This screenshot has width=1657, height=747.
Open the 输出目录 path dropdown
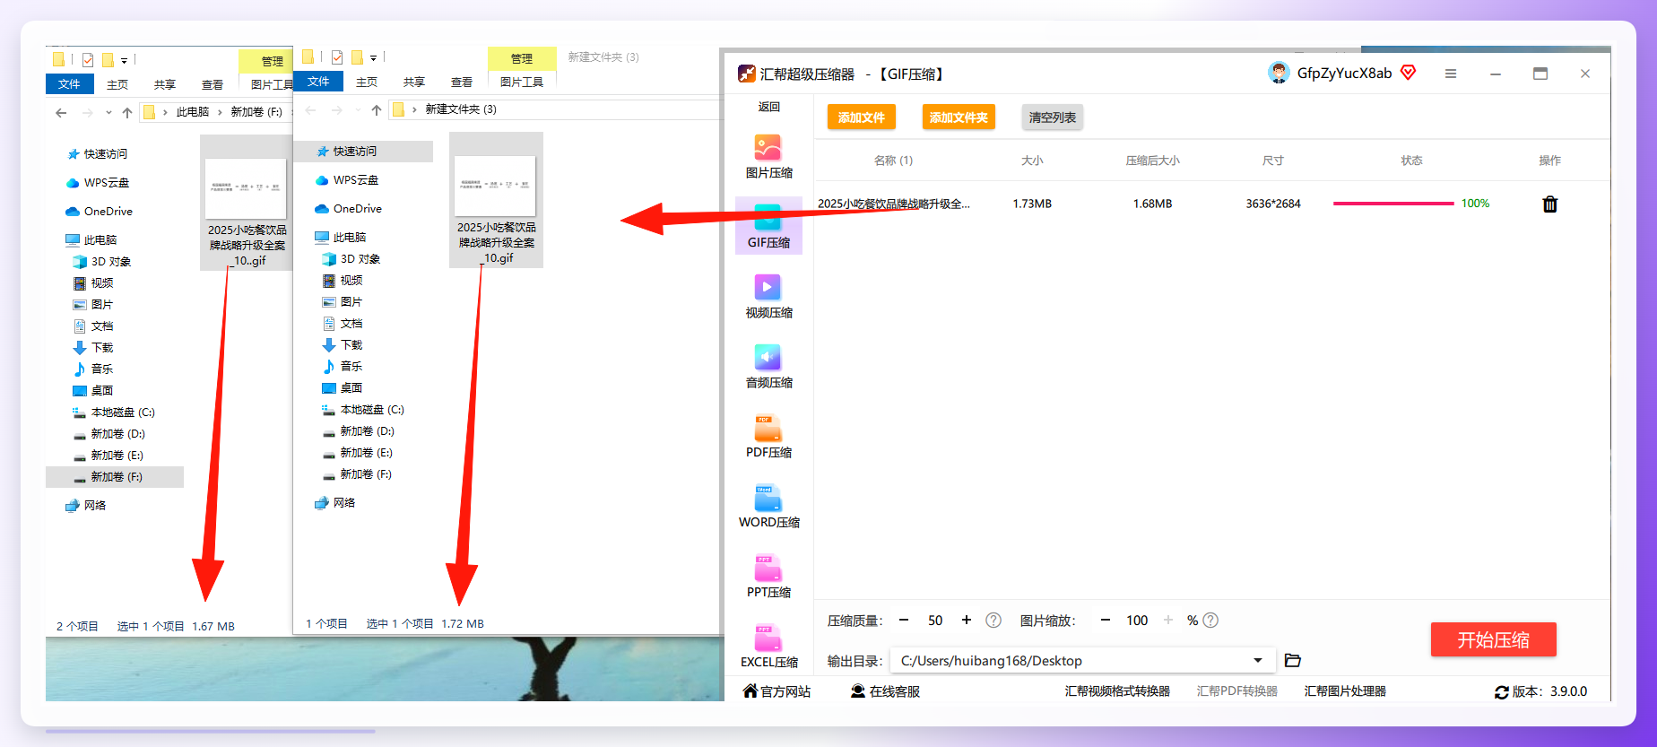click(x=1258, y=661)
